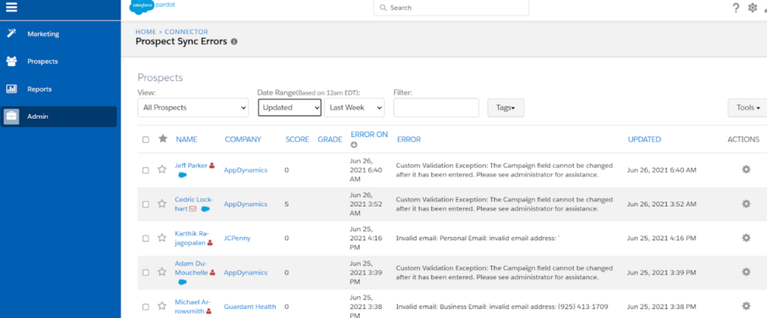Open the Marketing sidebar menu
The height and width of the screenshot is (318, 767).
[x=43, y=34]
